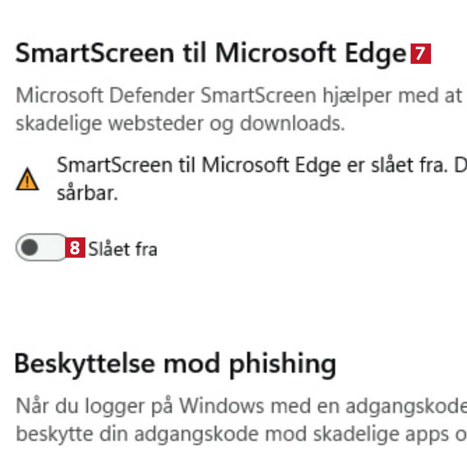This screenshot has height=462, width=467.
Task: Click the 'beskytte din adgangskode' text line
Action: tap(238, 433)
